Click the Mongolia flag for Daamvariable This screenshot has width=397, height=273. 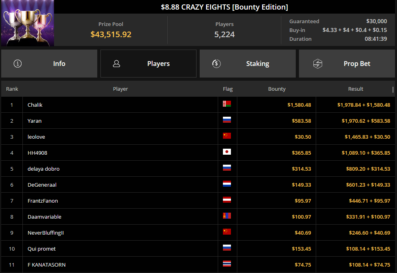tap(227, 215)
